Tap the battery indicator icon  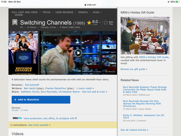pyautogui.click(x=178, y=2)
